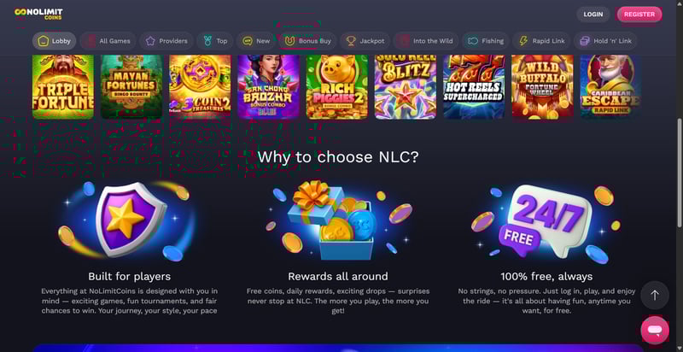Screen dimensions: 683x352
Task: Click the NoLimitCoins logo
Action: pyautogui.click(x=38, y=14)
